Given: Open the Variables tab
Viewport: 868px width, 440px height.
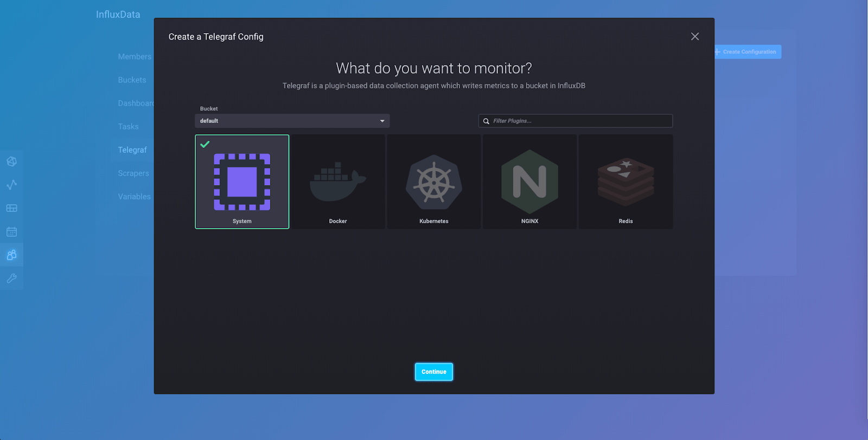Looking at the screenshot, I should 134,196.
